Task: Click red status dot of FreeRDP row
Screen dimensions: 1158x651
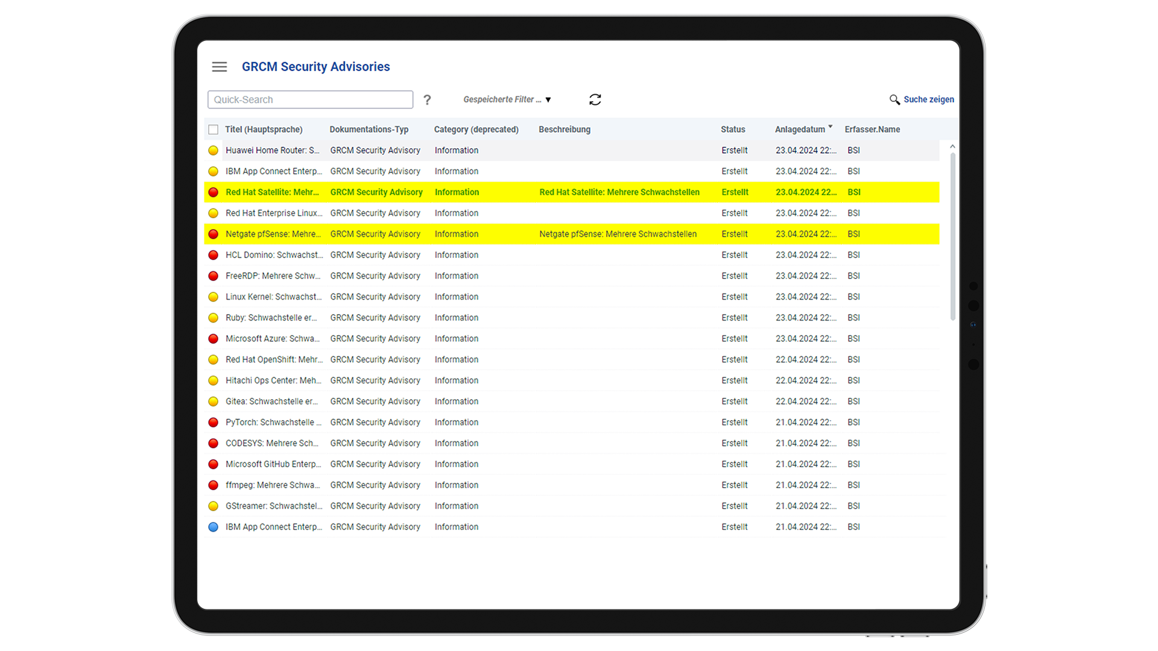Action: pyautogui.click(x=213, y=276)
